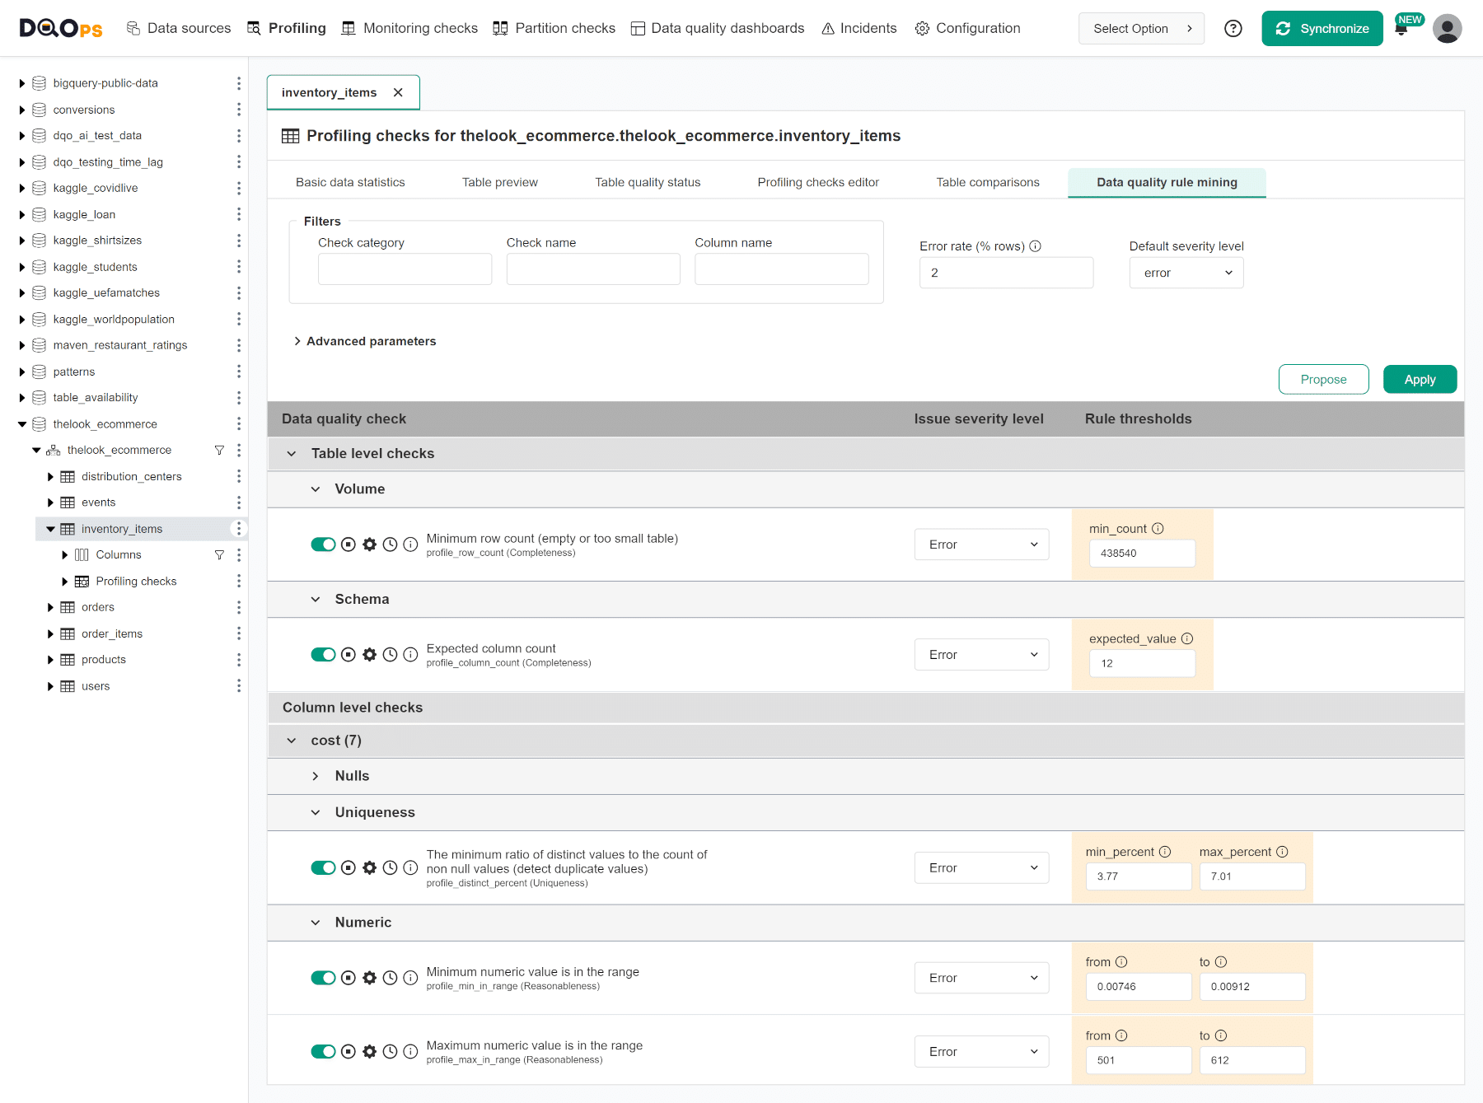Show info for distinct percent check
The image size is (1483, 1103).
[410, 868]
